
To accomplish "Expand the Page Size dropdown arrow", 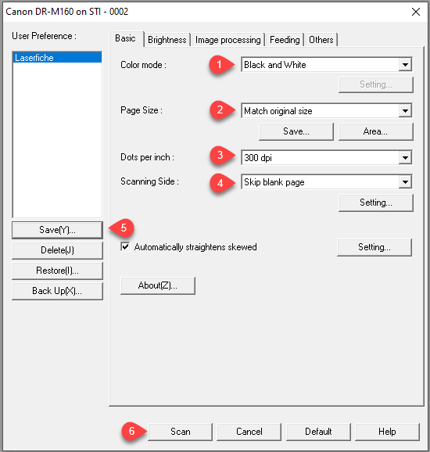I will (405, 111).
